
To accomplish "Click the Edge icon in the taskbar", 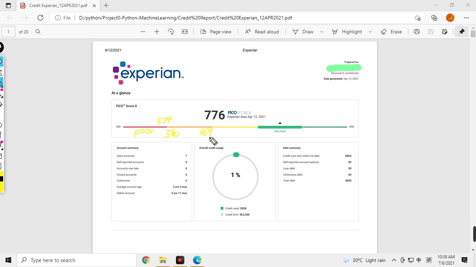I will coord(197,260).
